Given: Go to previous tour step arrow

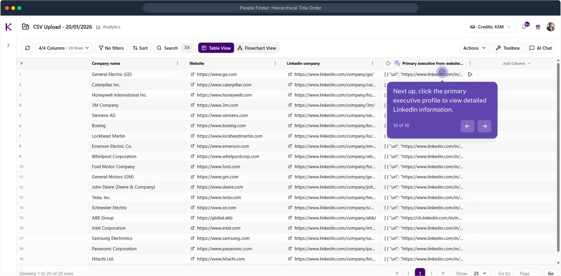Looking at the screenshot, I should click(x=468, y=126).
